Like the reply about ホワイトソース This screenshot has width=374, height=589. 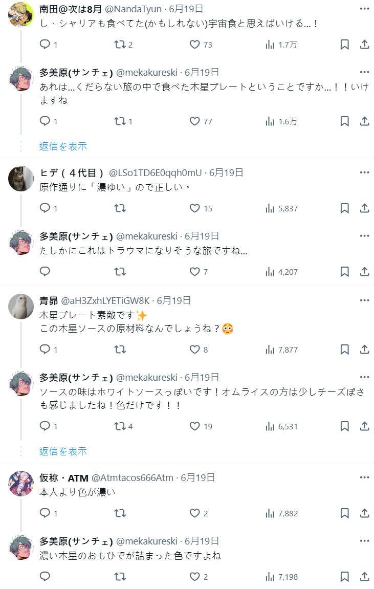tap(194, 426)
